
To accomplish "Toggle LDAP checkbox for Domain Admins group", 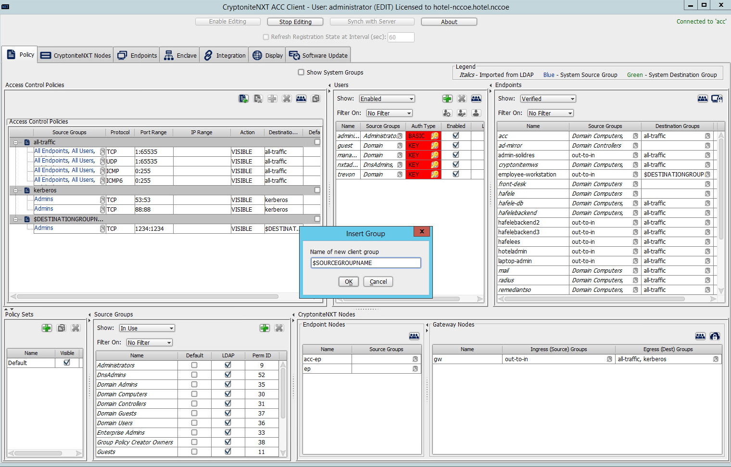I will pyautogui.click(x=228, y=384).
